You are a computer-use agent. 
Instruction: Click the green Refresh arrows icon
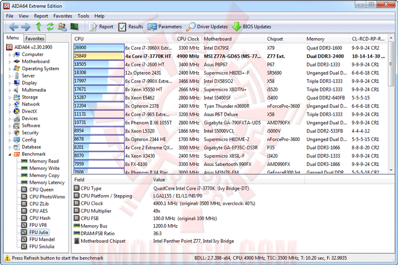click(x=50, y=27)
